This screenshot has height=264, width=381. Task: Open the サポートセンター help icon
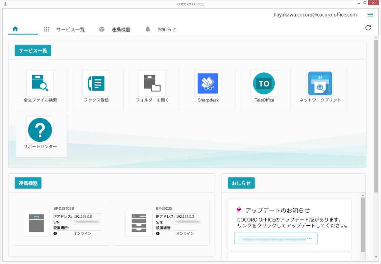[x=40, y=130]
